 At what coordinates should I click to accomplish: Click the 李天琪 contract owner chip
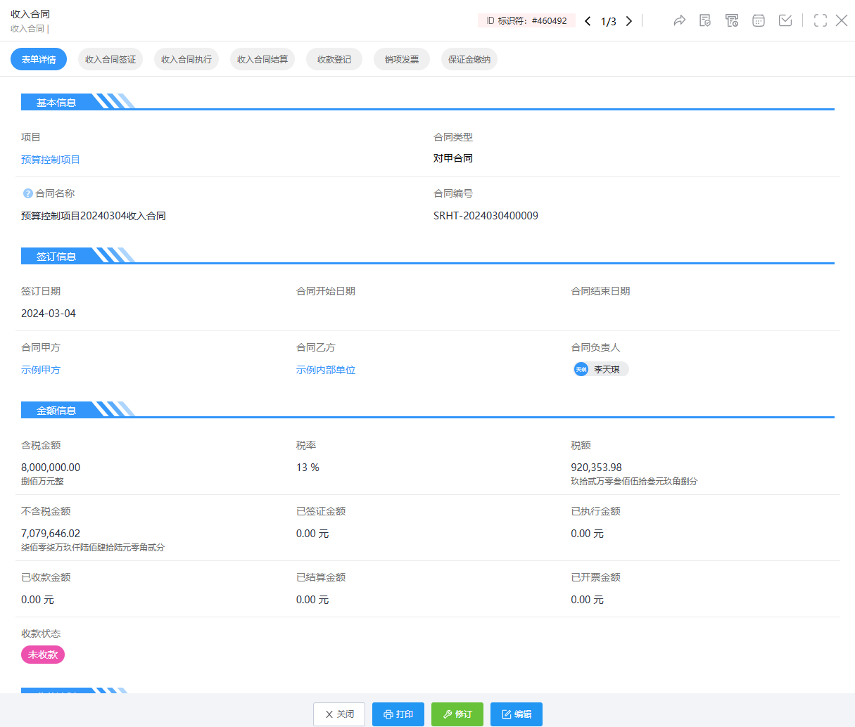click(600, 369)
